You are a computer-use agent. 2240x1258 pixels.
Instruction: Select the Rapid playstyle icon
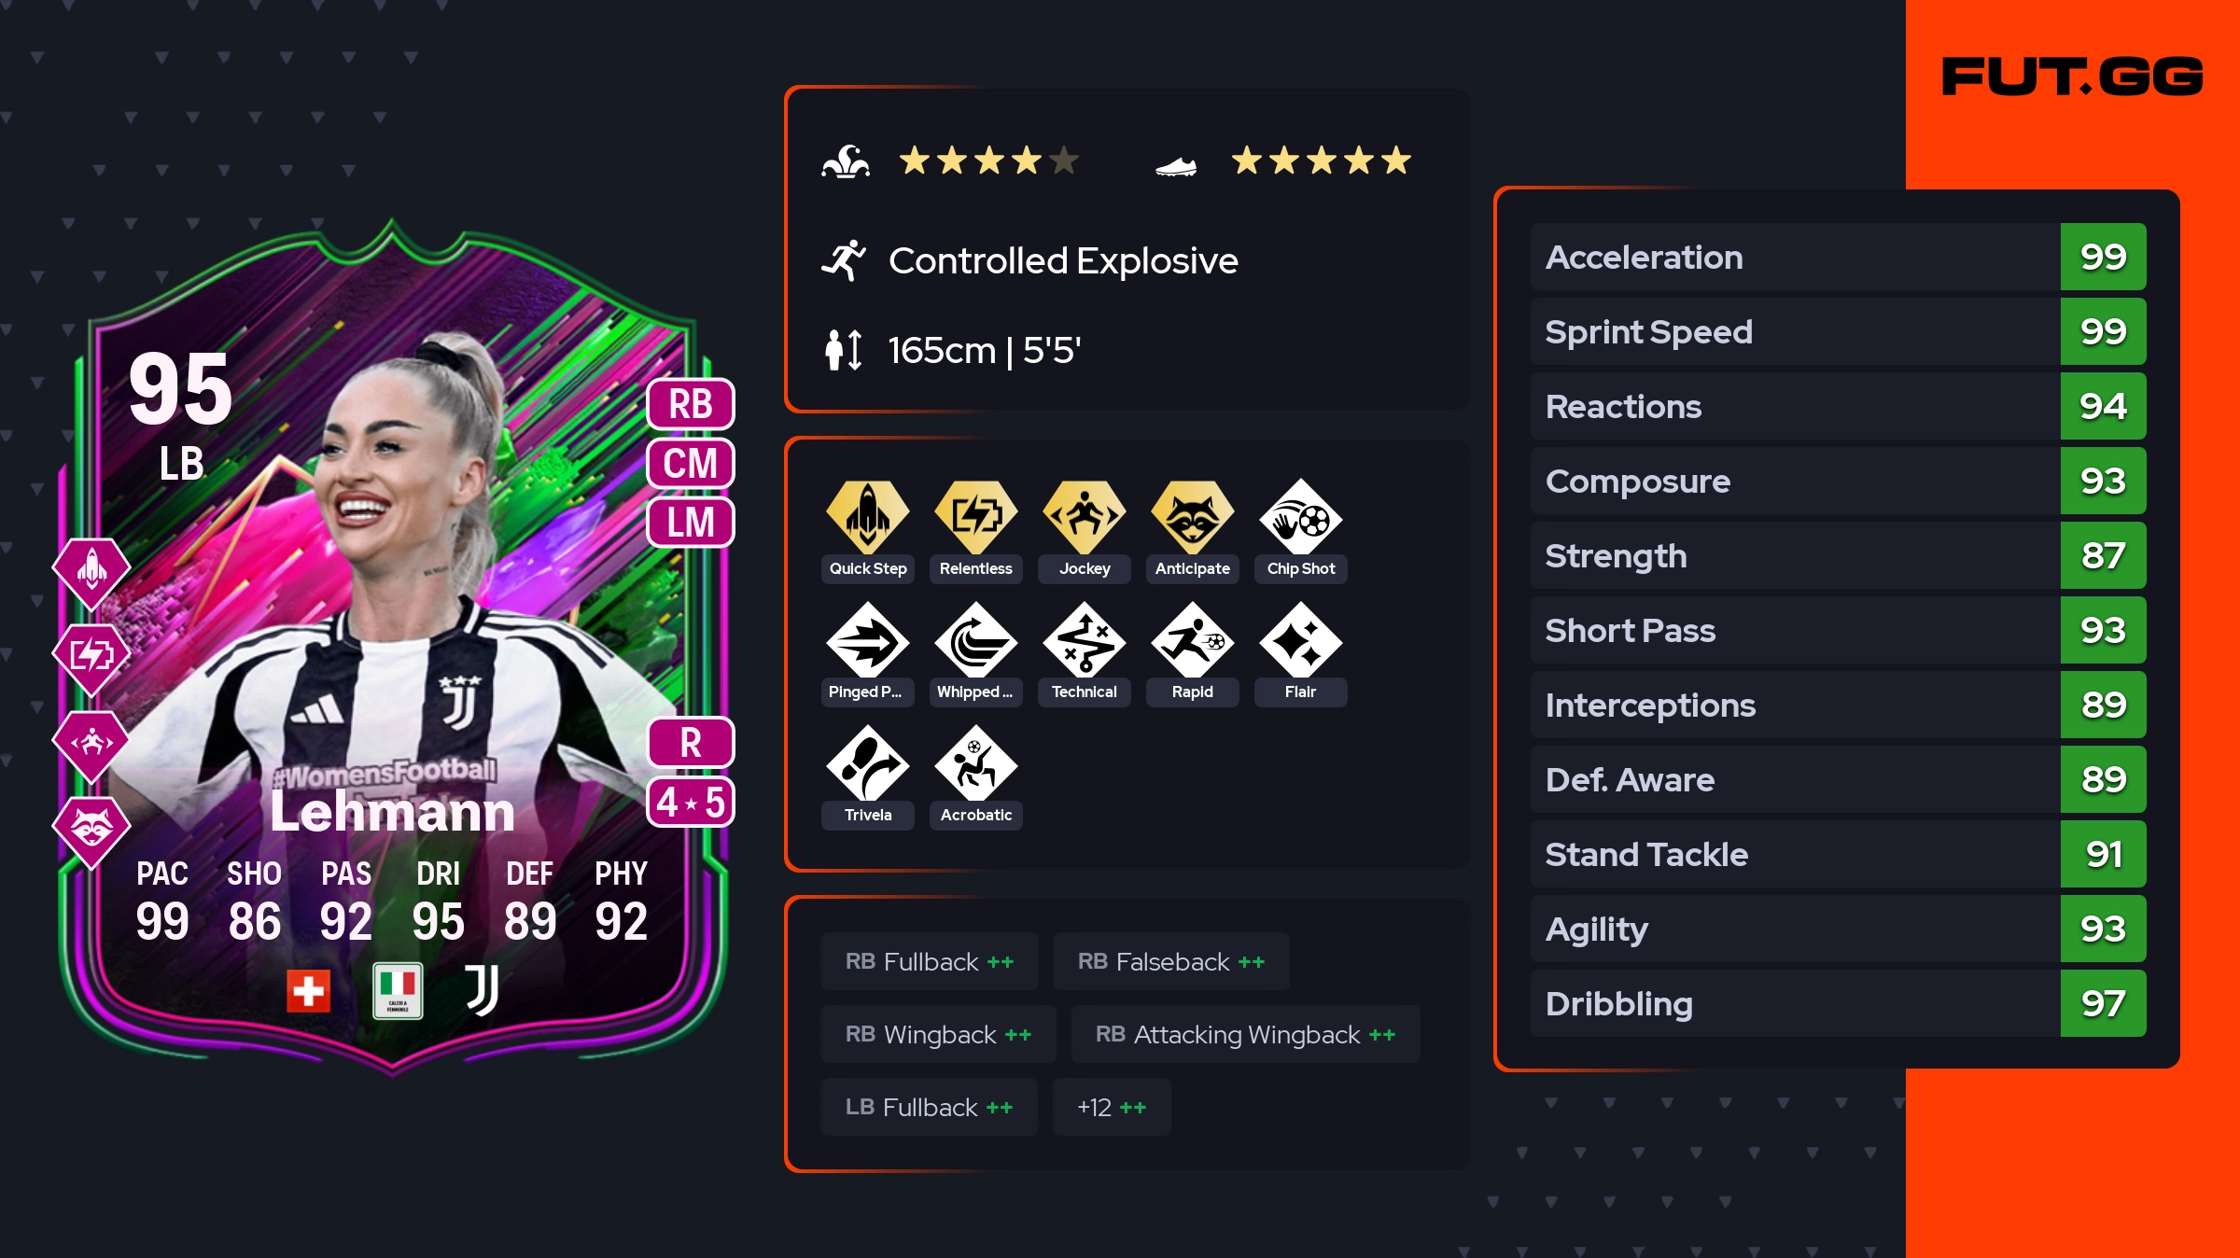coord(1193,640)
